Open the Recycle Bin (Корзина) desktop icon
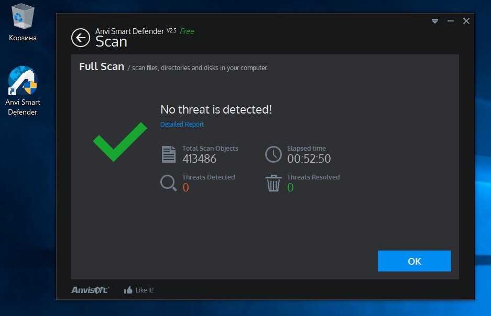Viewport: 491px width, 316px height. (23, 22)
